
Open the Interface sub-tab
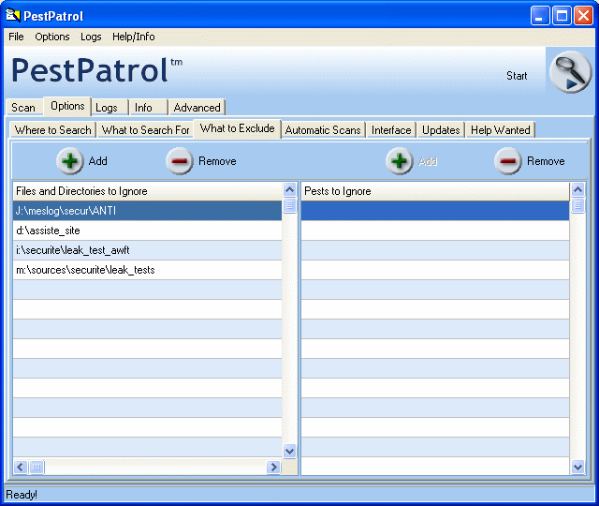point(391,130)
